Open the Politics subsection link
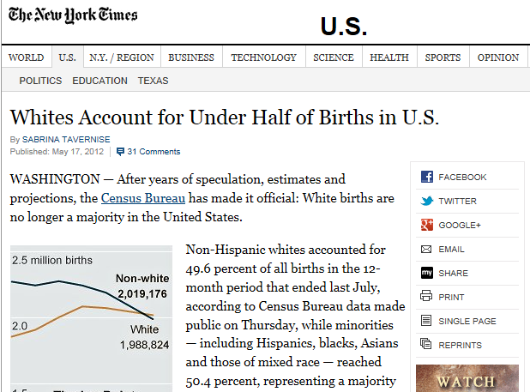Screen dimensions: 530x392 point(40,81)
